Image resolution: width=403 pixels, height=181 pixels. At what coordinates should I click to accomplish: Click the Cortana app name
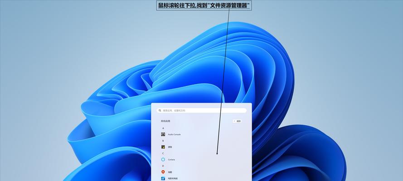[x=171, y=159]
